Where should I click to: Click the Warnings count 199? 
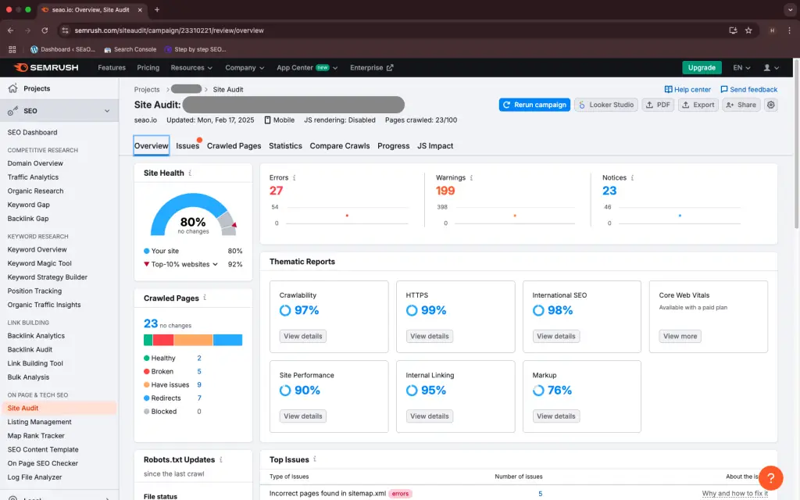click(445, 191)
